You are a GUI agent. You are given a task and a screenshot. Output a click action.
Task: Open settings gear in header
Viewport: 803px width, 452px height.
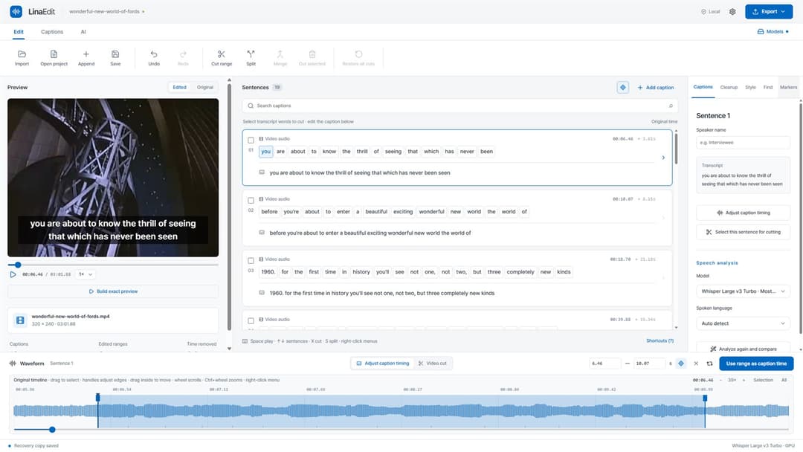(x=732, y=12)
